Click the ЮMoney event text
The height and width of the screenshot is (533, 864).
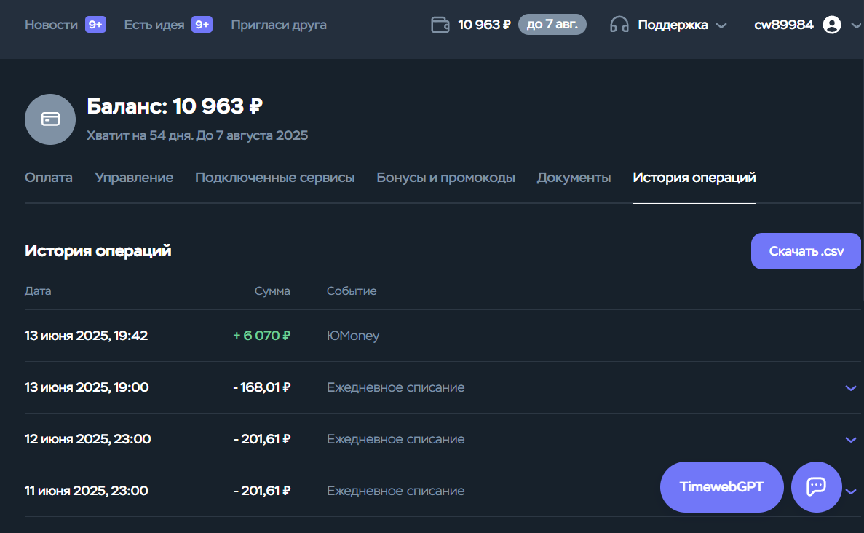(x=353, y=336)
